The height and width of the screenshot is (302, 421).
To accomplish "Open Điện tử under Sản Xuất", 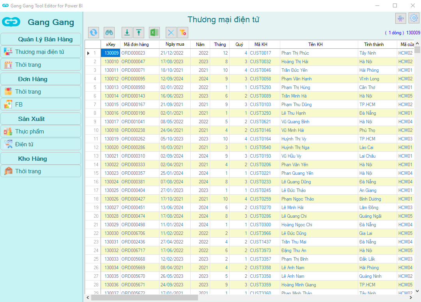I will [41, 144].
